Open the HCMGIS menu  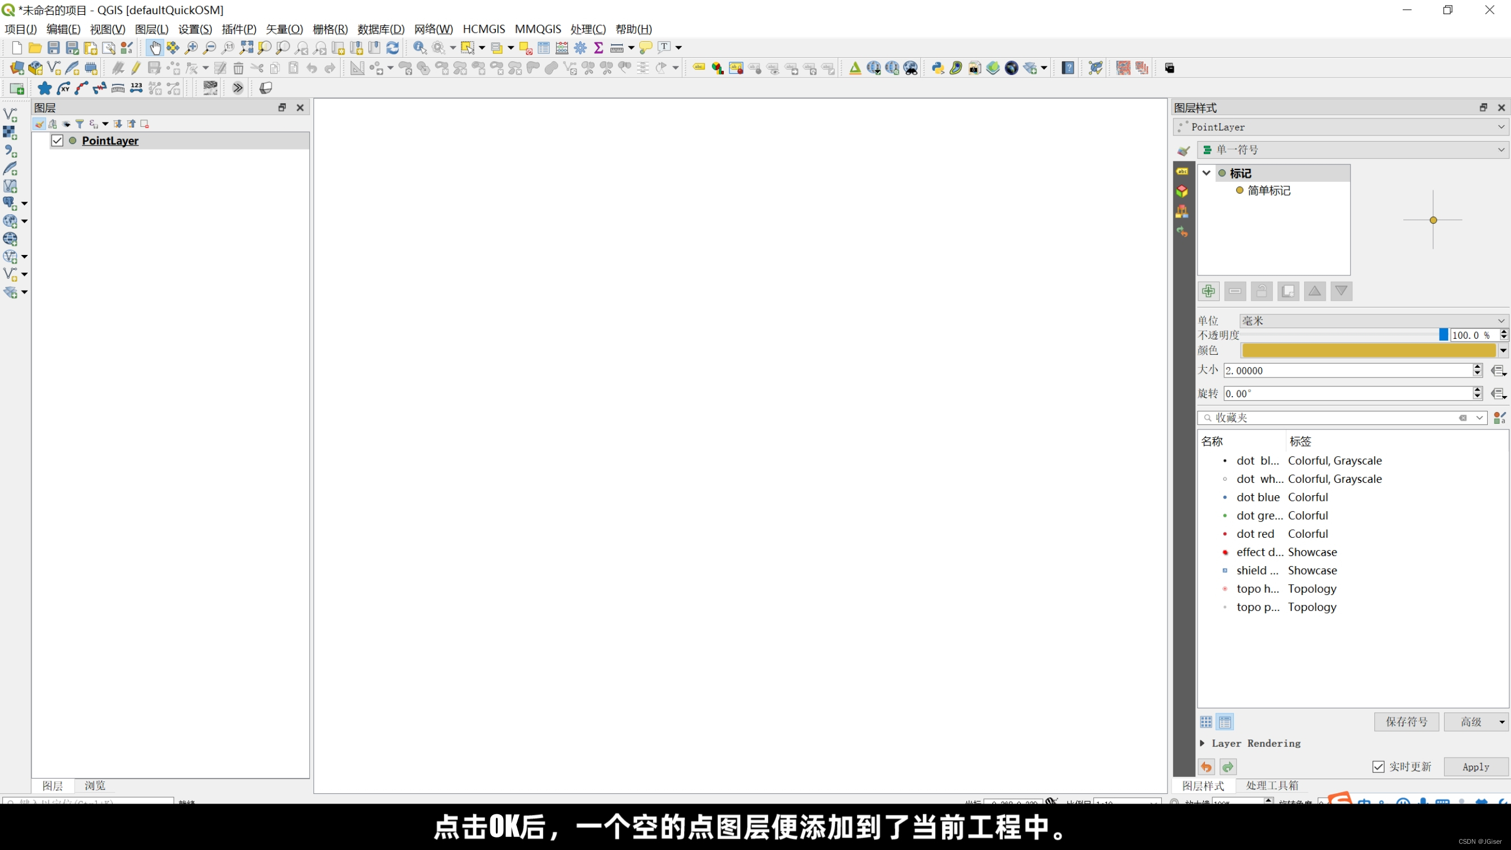tap(484, 29)
